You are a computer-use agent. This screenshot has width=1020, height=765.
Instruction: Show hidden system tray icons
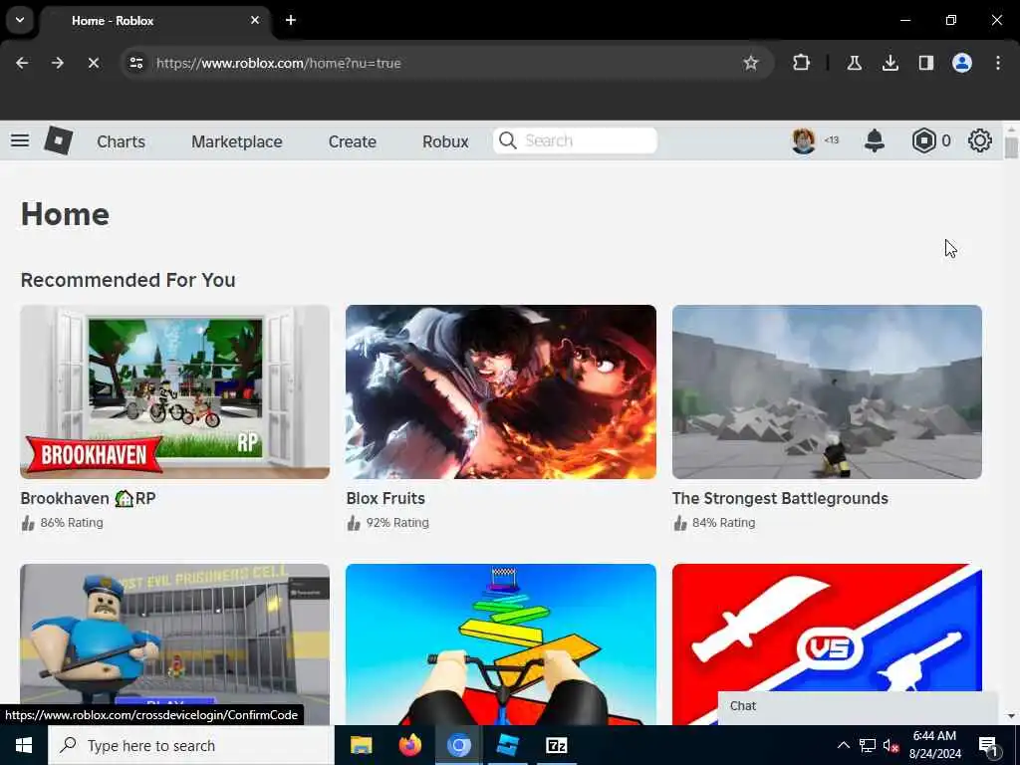pos(844,745)
